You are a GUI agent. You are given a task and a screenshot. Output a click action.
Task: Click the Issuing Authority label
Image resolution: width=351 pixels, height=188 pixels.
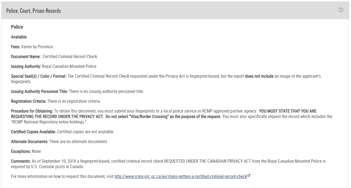click(26, 66)
